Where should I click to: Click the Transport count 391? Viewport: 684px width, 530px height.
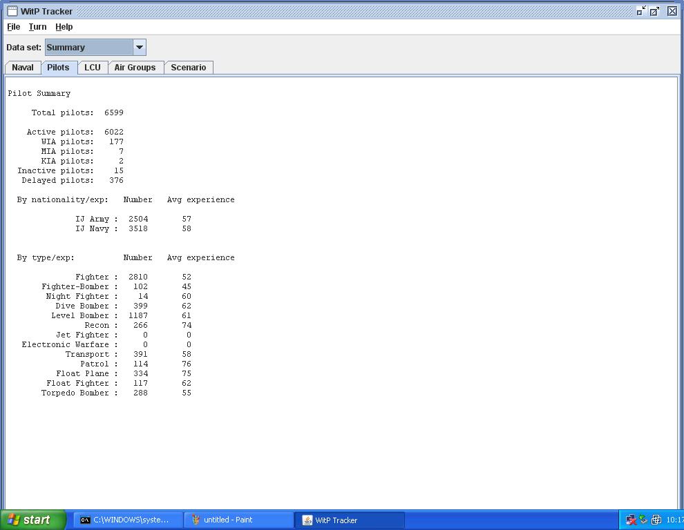[x=140, y=354]
